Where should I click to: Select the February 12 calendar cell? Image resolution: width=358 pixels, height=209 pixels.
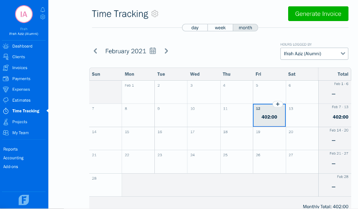pos(269,115)
